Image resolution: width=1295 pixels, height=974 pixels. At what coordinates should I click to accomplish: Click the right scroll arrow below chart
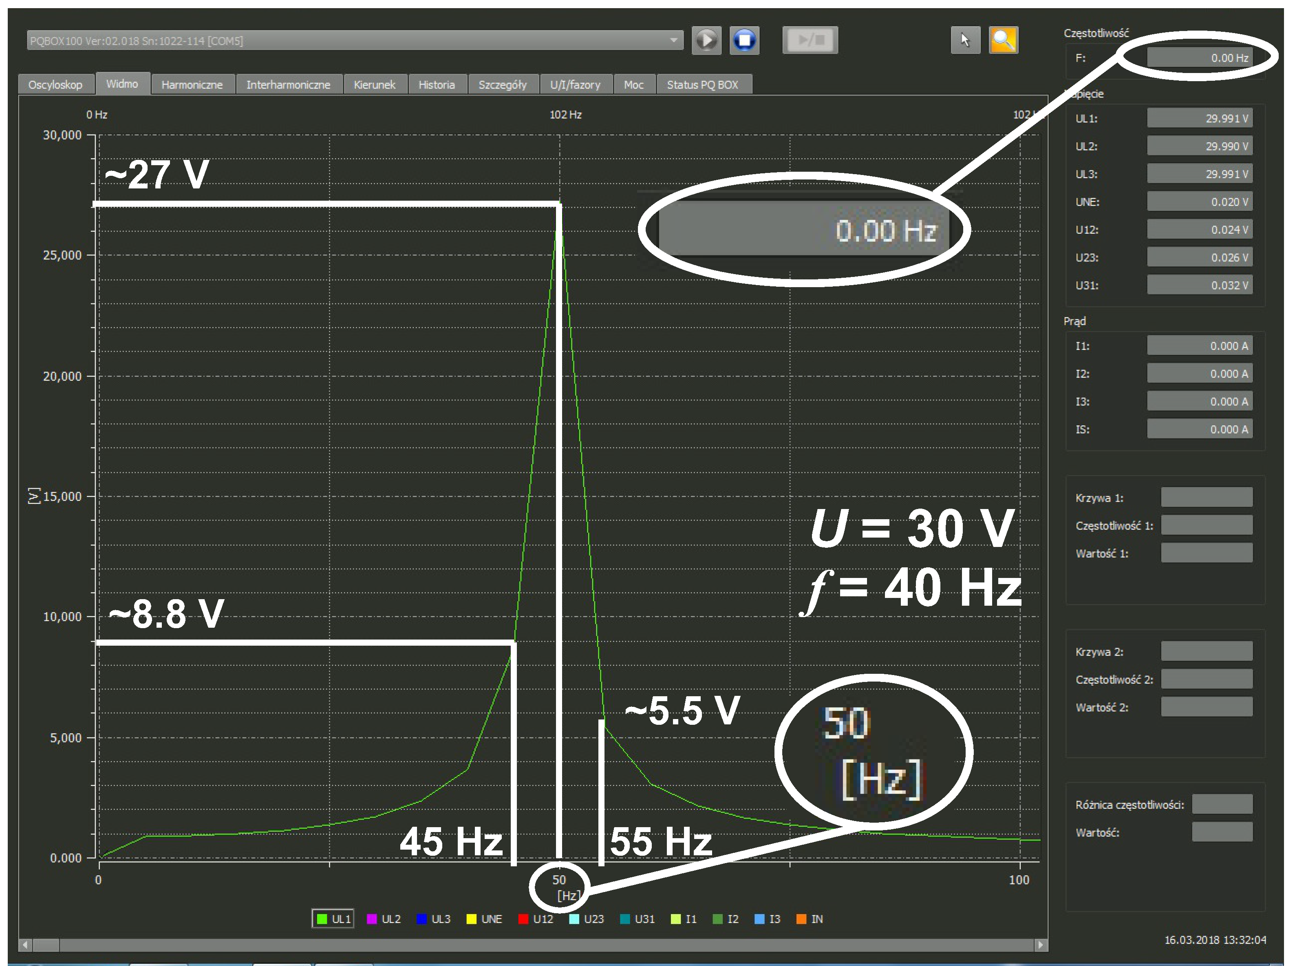click(1041, 945)
